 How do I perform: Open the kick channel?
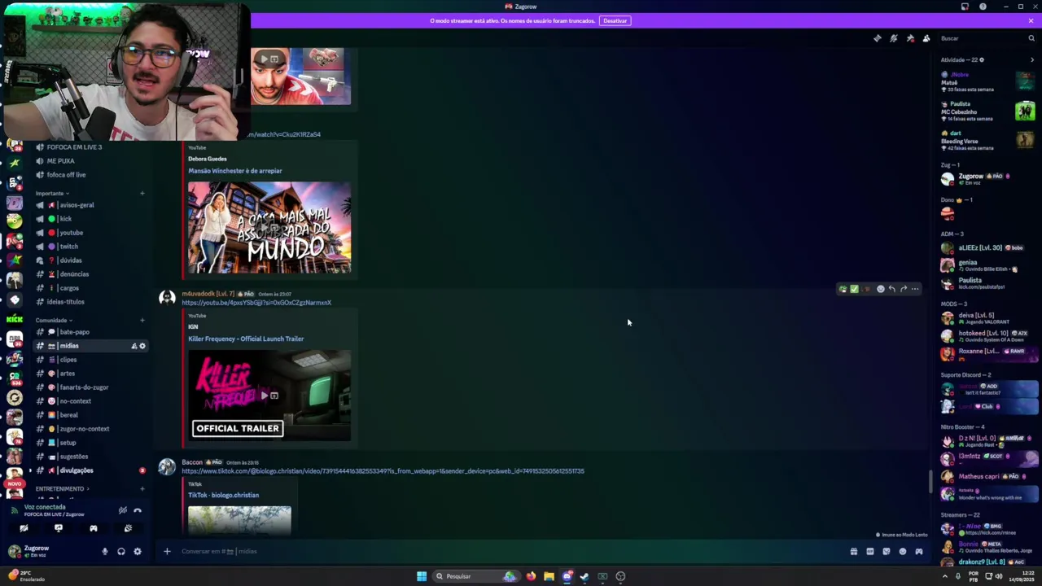[x=90, y=219]
